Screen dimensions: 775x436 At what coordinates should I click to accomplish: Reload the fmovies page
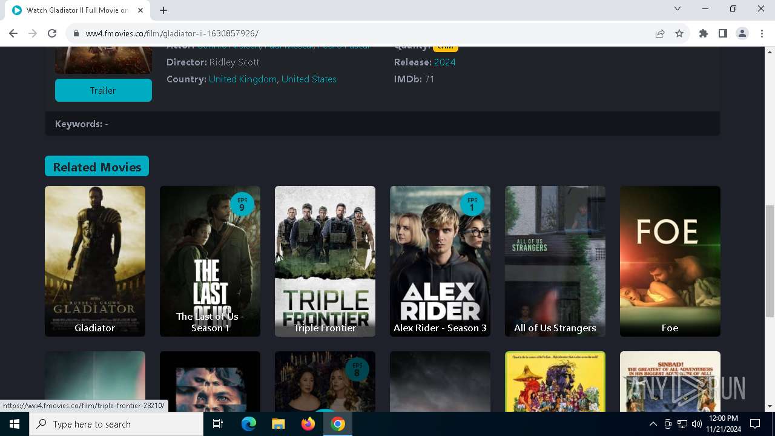click(x=52, y=33)
